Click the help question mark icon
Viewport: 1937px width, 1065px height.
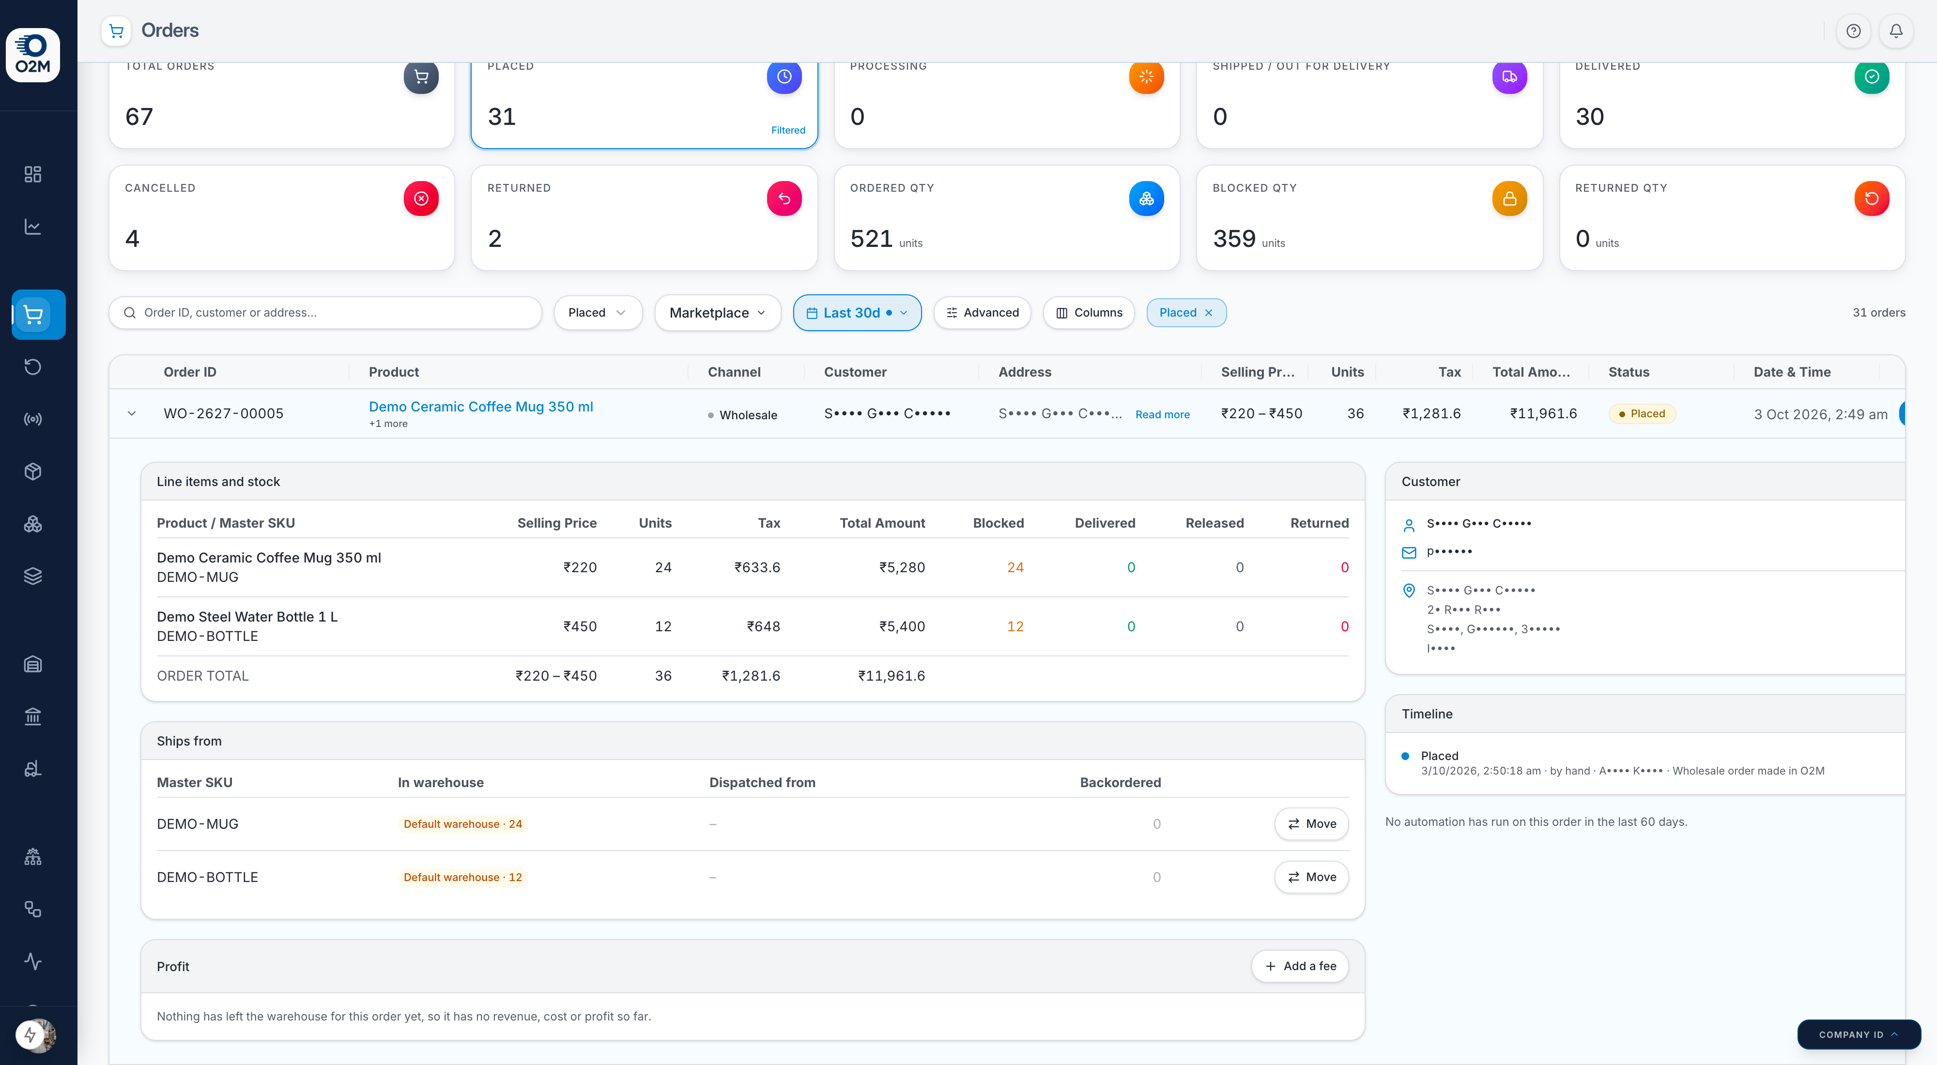(1854, 31)
